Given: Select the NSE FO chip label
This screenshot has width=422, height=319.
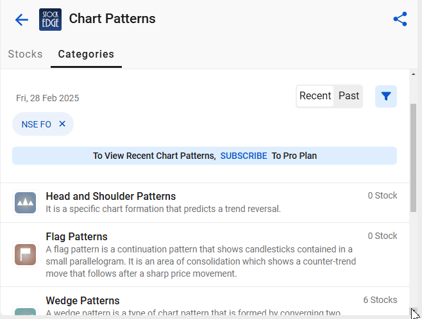Looking at the screenshot, I should [x=37, y=124].
